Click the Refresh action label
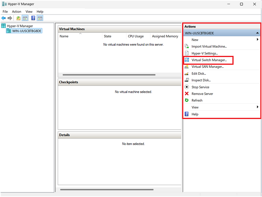262x197 pixels. (x=197, y=100)
